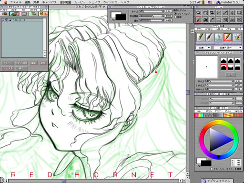Image resolution: width=244 pixels, height=183 pixels.
Task: Select the Scissors tool in toolbox
Action: (x=239, y=20)
